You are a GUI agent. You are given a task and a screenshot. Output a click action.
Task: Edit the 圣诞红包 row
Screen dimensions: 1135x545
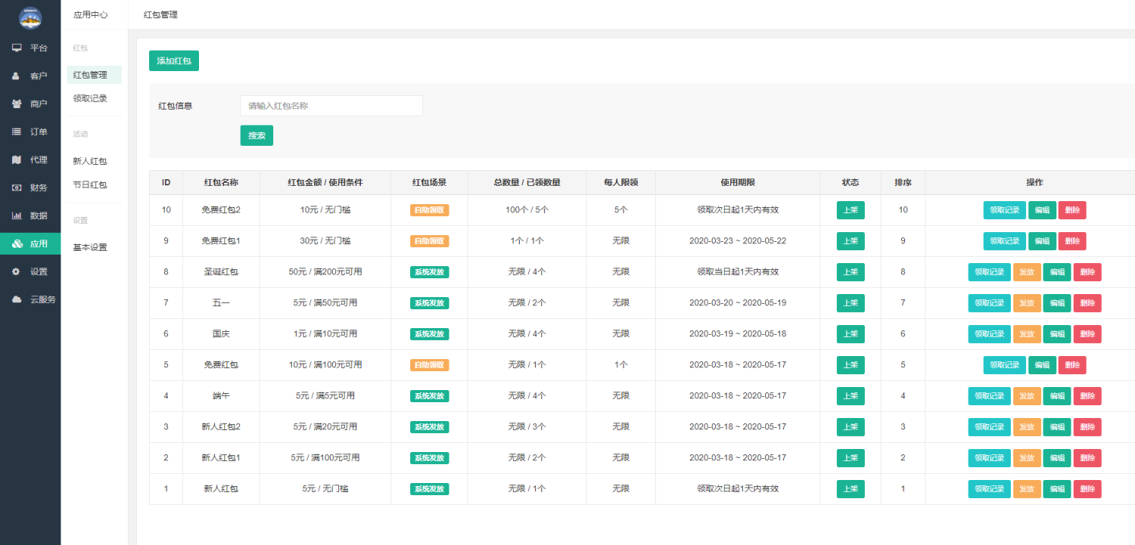pyautogui.click(x=1057, y=272)
